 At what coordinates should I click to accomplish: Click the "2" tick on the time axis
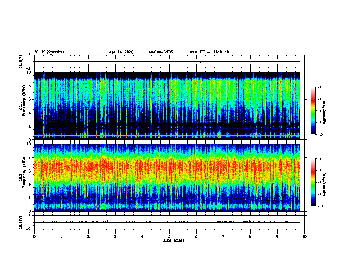coord(88,236)
